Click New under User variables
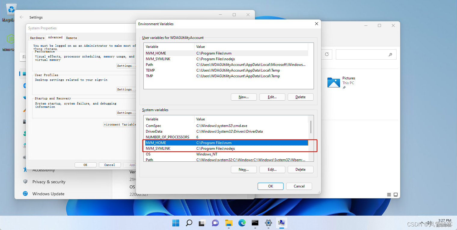457x230 pixels. (244, 97)
